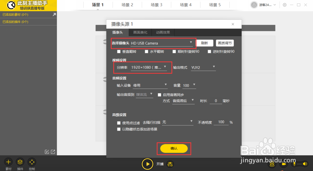Open the stream mixer sliders icon

(170, 164)
